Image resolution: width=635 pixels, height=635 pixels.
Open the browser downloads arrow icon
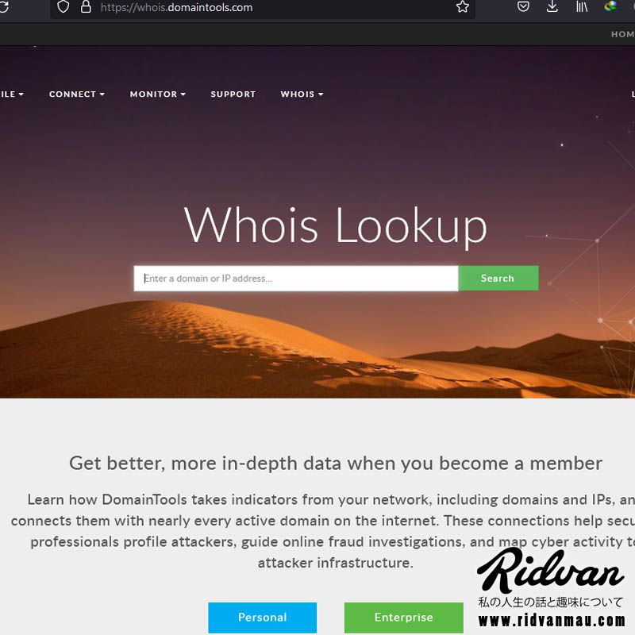pos(552,7)
